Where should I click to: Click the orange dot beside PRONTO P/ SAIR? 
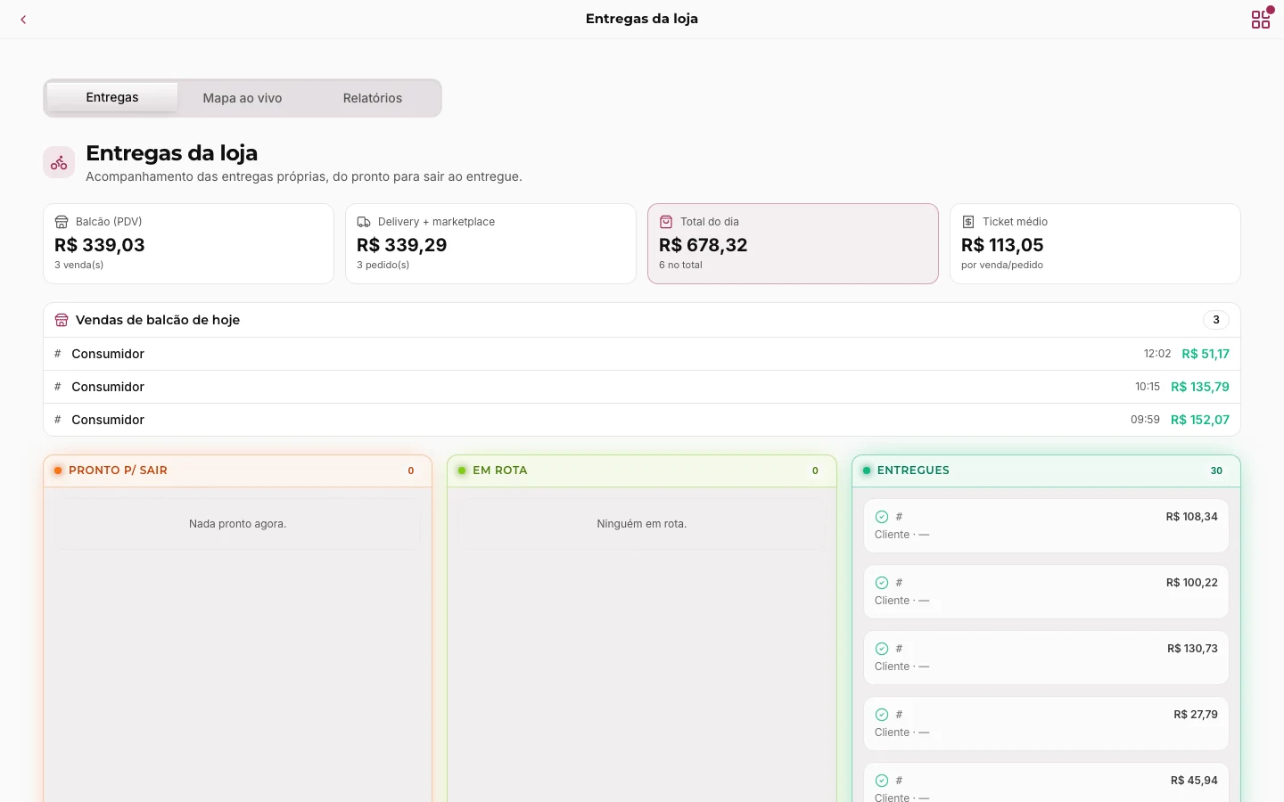[58, 471]
